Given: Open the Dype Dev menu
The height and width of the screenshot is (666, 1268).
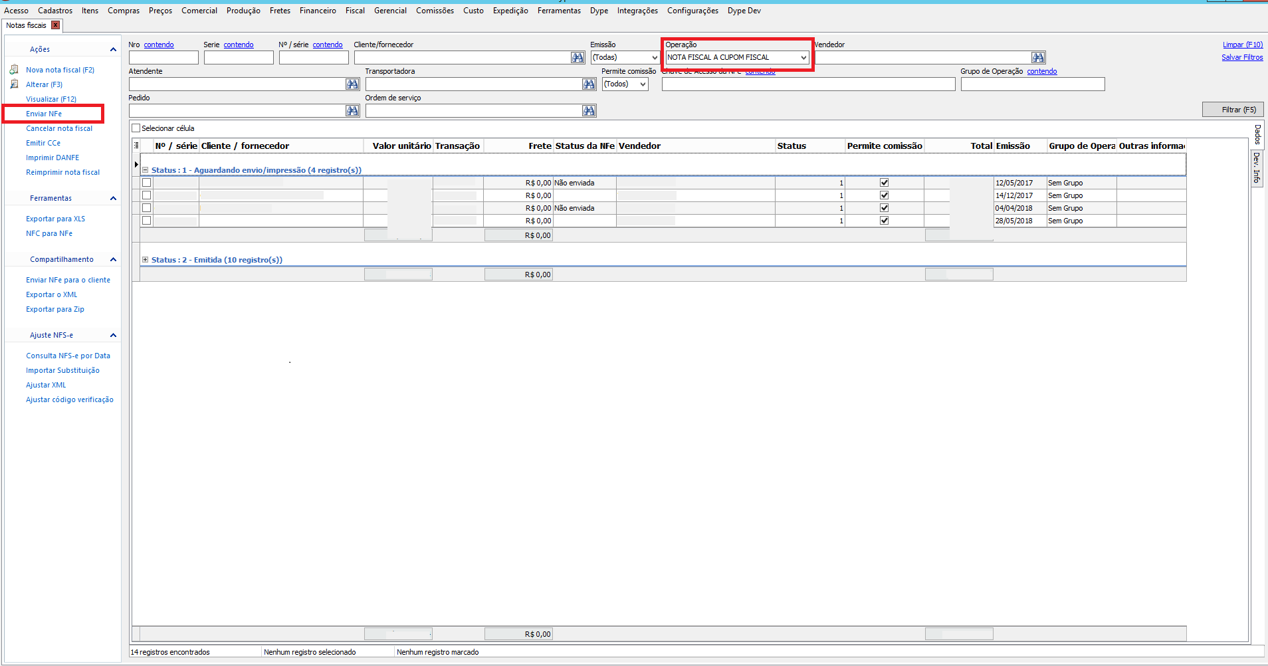Looking at the screenshot, I should [744, 11].
